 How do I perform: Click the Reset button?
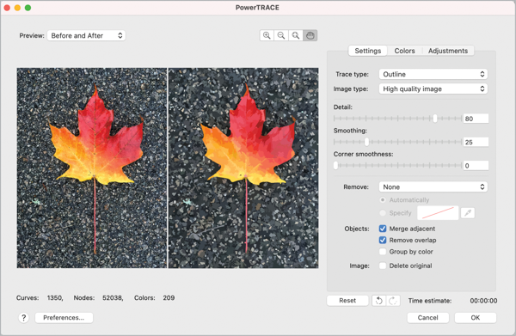coord(347,301)
